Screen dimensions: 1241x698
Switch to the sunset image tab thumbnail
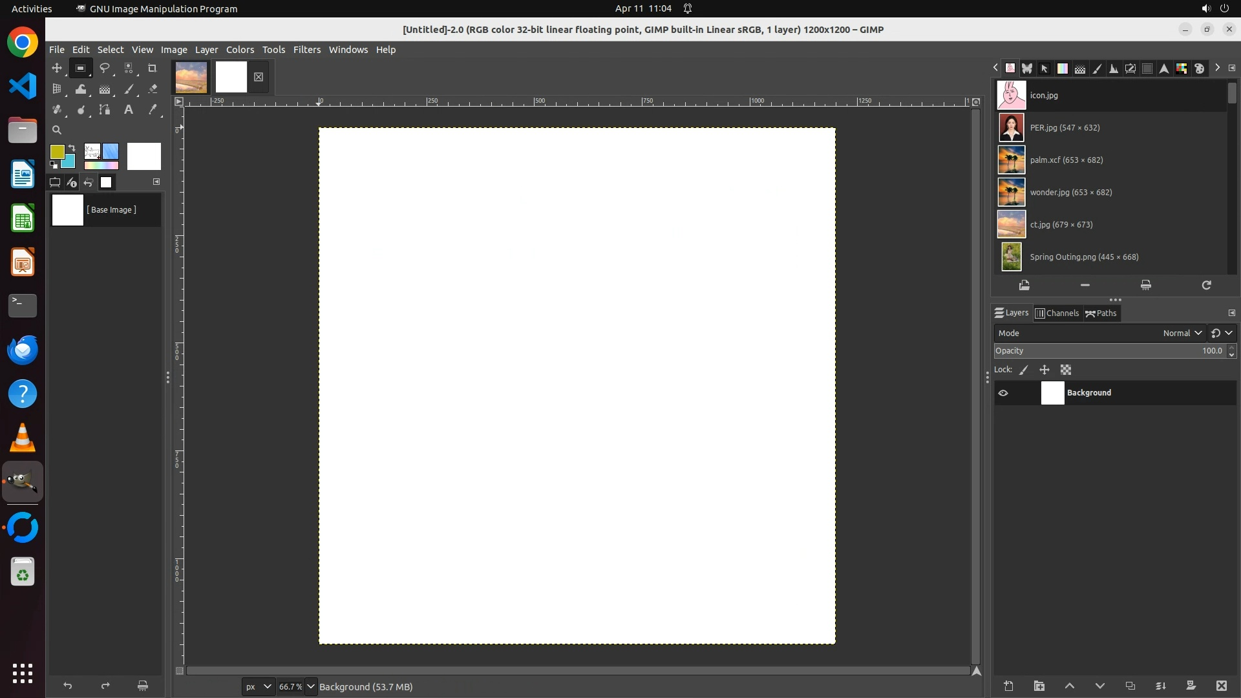[x=191, y=77]
